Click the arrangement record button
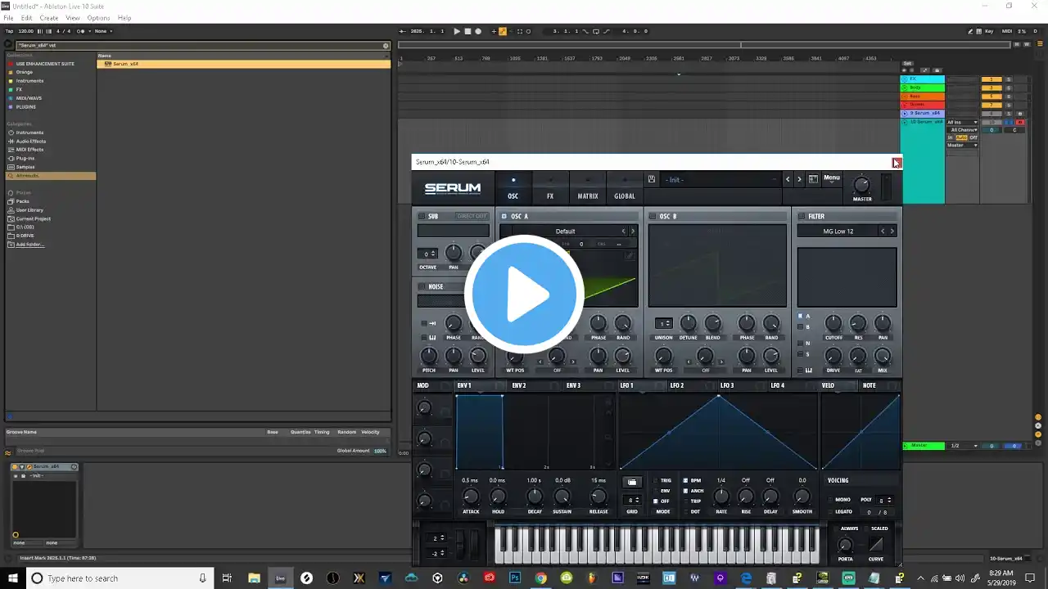 tap(478, 31)
